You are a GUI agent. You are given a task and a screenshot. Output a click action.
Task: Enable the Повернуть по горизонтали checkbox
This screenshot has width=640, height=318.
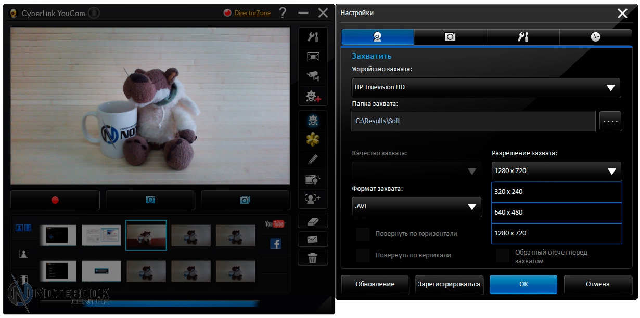[363, 234]
